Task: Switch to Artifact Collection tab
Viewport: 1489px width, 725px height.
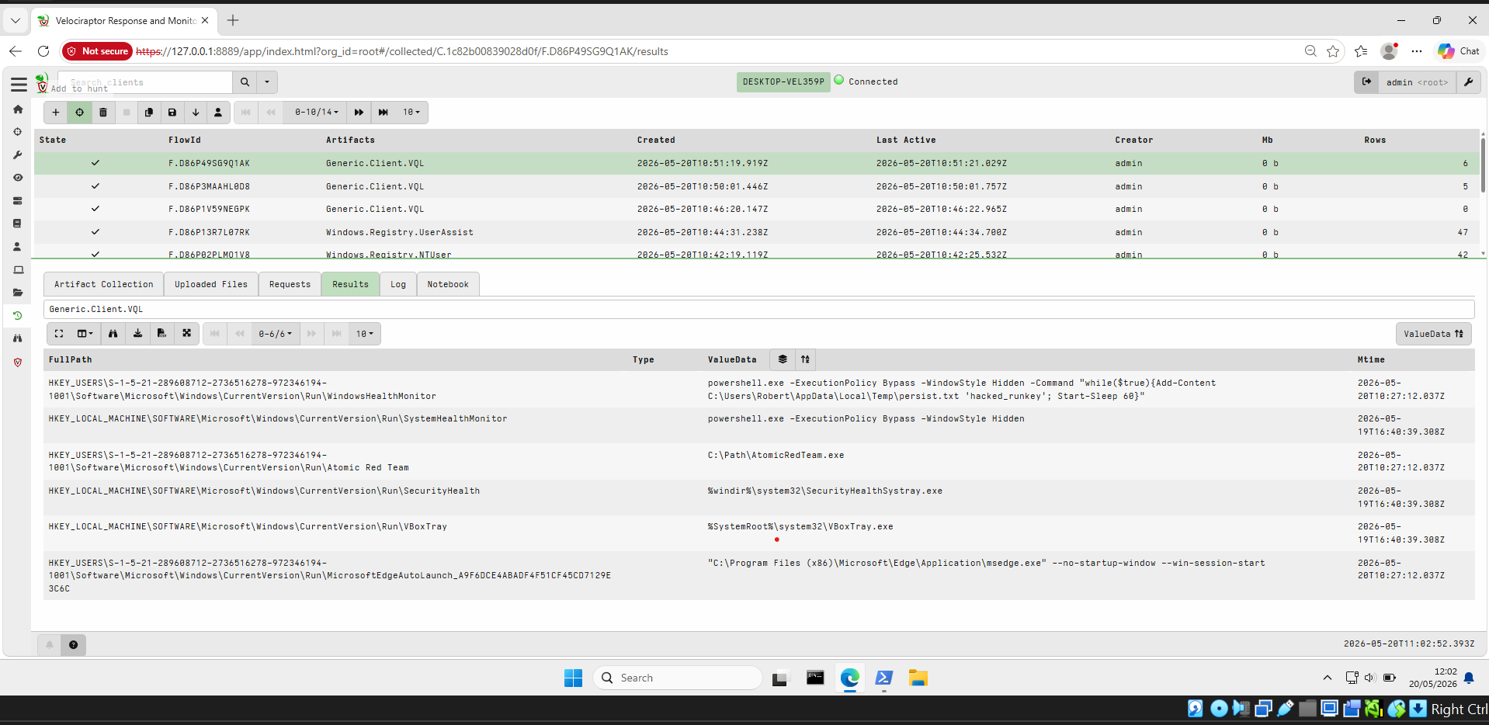Action: (104, 284)
